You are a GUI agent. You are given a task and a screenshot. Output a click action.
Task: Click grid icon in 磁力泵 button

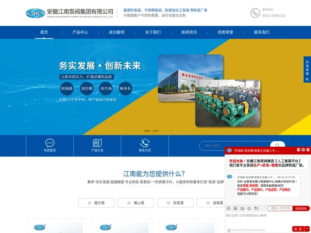pyautogui.click(x=89, y=203)
